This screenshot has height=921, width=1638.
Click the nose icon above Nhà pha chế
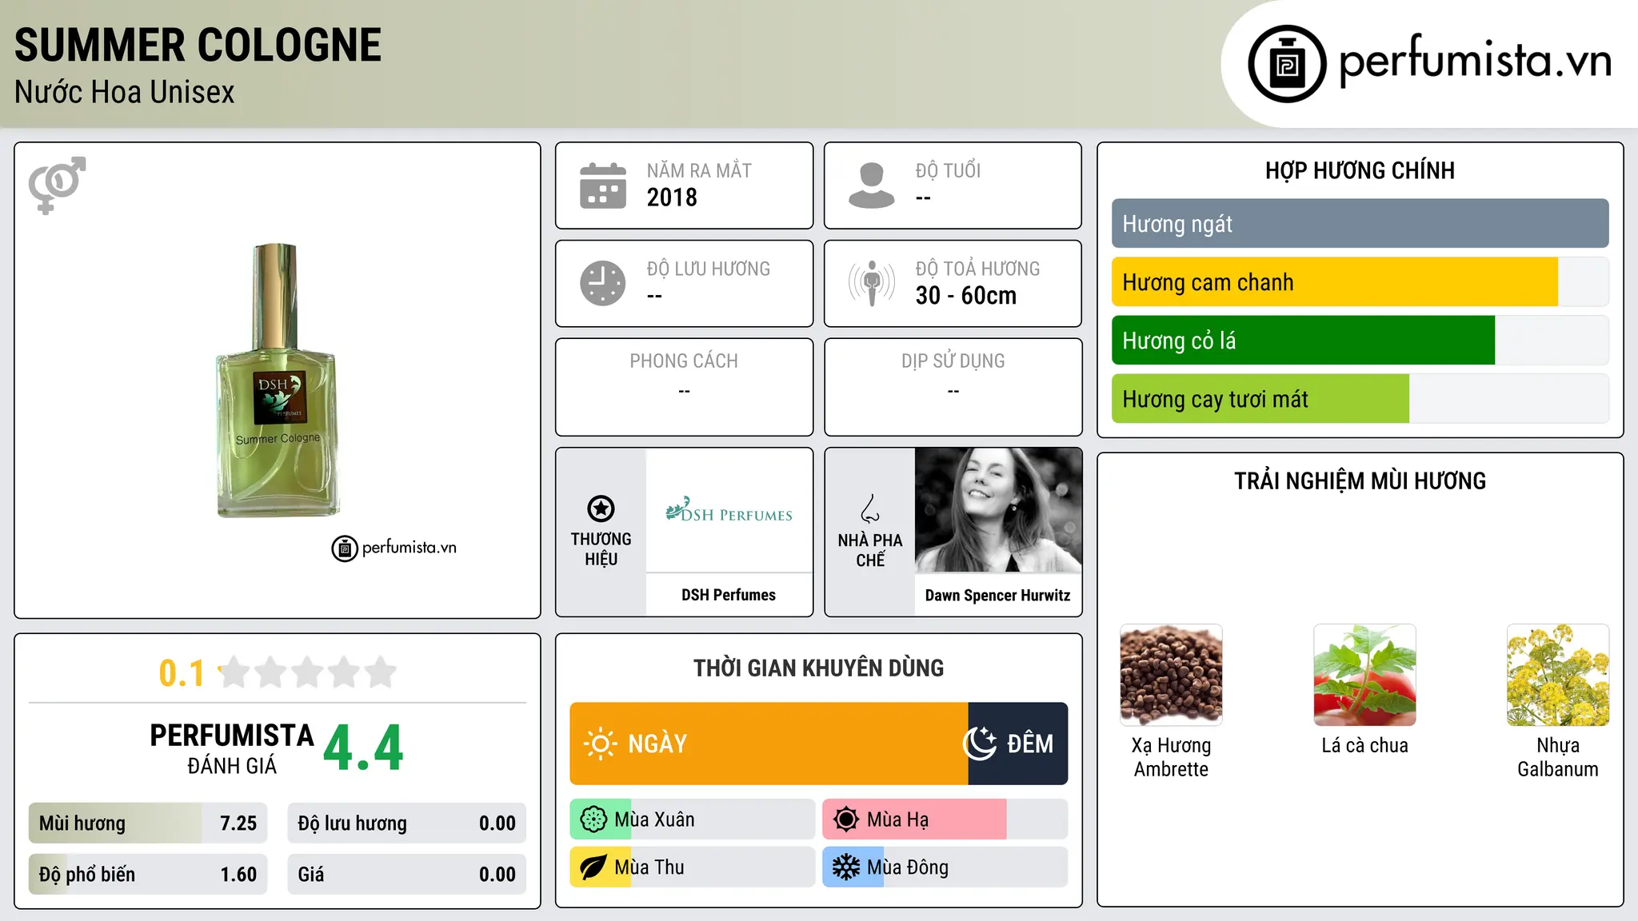(x=870, y=508)
